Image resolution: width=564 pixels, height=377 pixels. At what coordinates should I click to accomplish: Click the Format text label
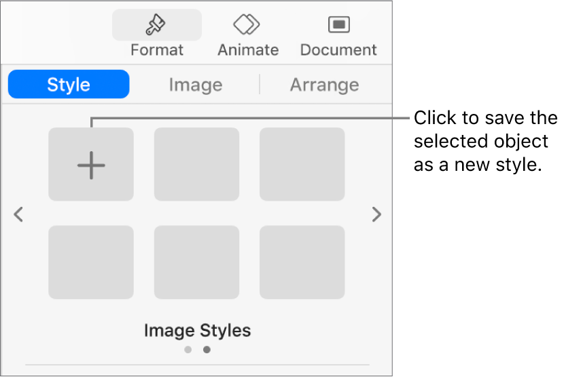click(157, 50)
